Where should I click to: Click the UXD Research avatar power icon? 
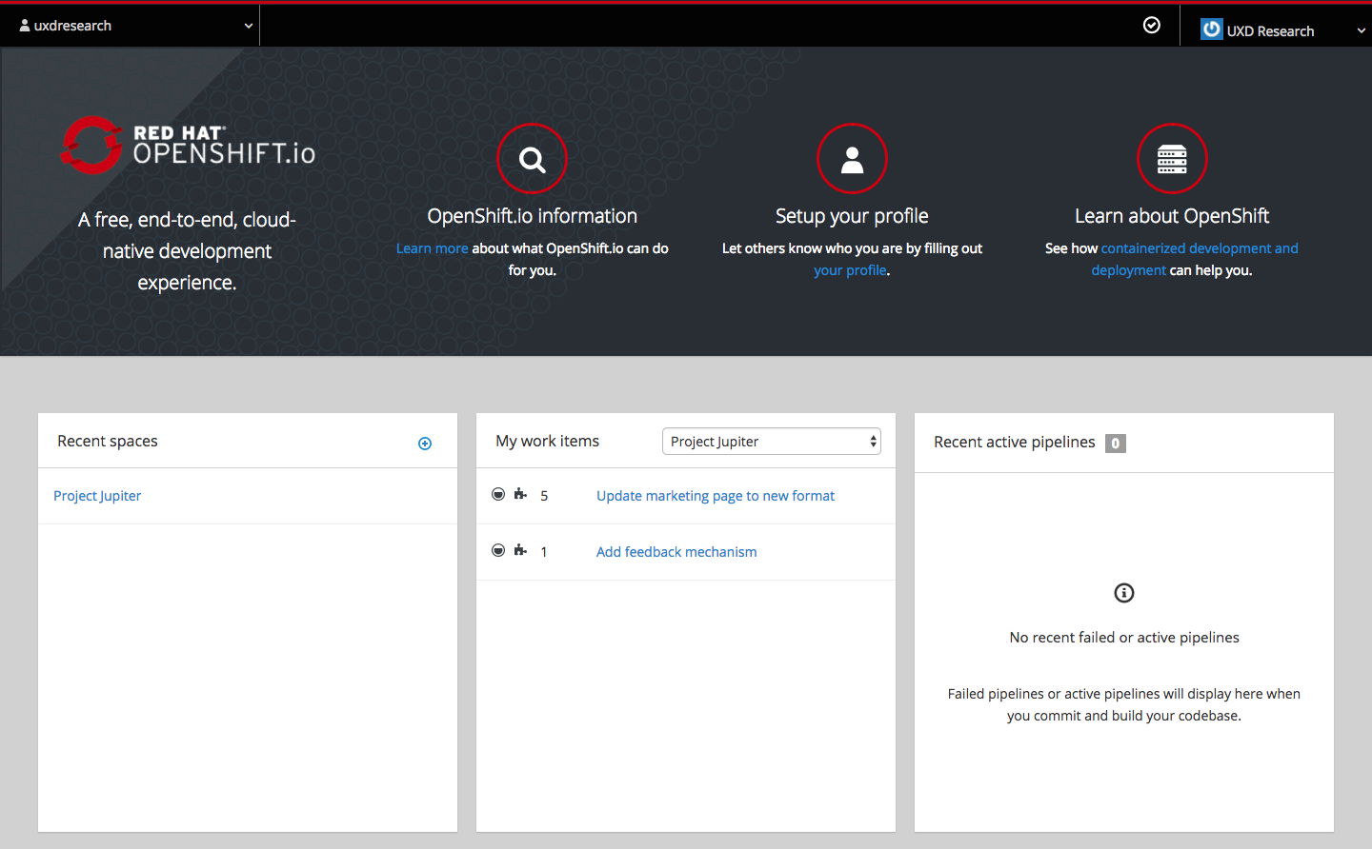tap(1211, 30)
